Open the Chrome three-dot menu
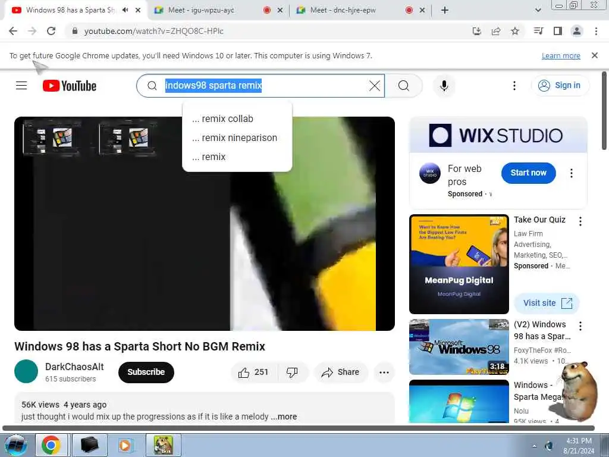 [x=596, y=31]
